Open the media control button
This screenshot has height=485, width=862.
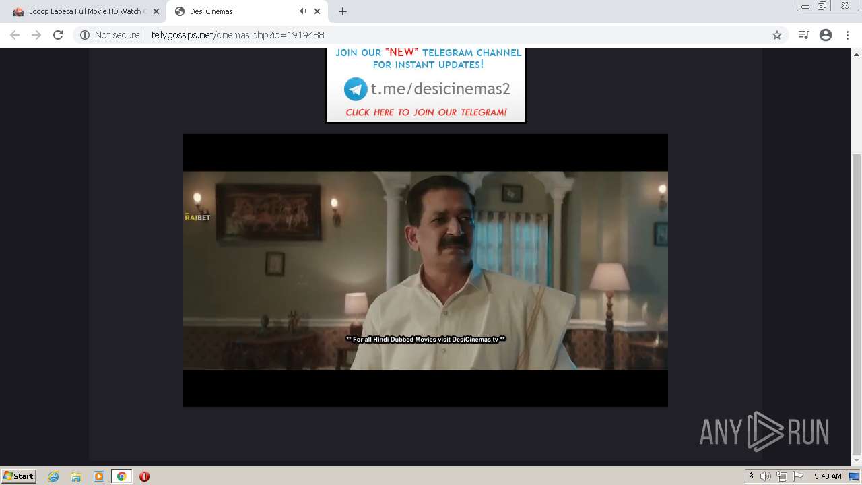(803, 35)
